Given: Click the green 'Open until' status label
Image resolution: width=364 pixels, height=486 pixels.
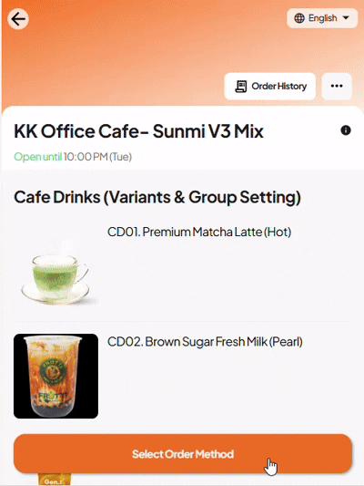Looking at the screenshot, I should [x=37, y=157].
